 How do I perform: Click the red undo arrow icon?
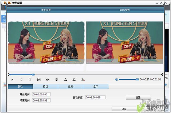(x=83, y=80)
